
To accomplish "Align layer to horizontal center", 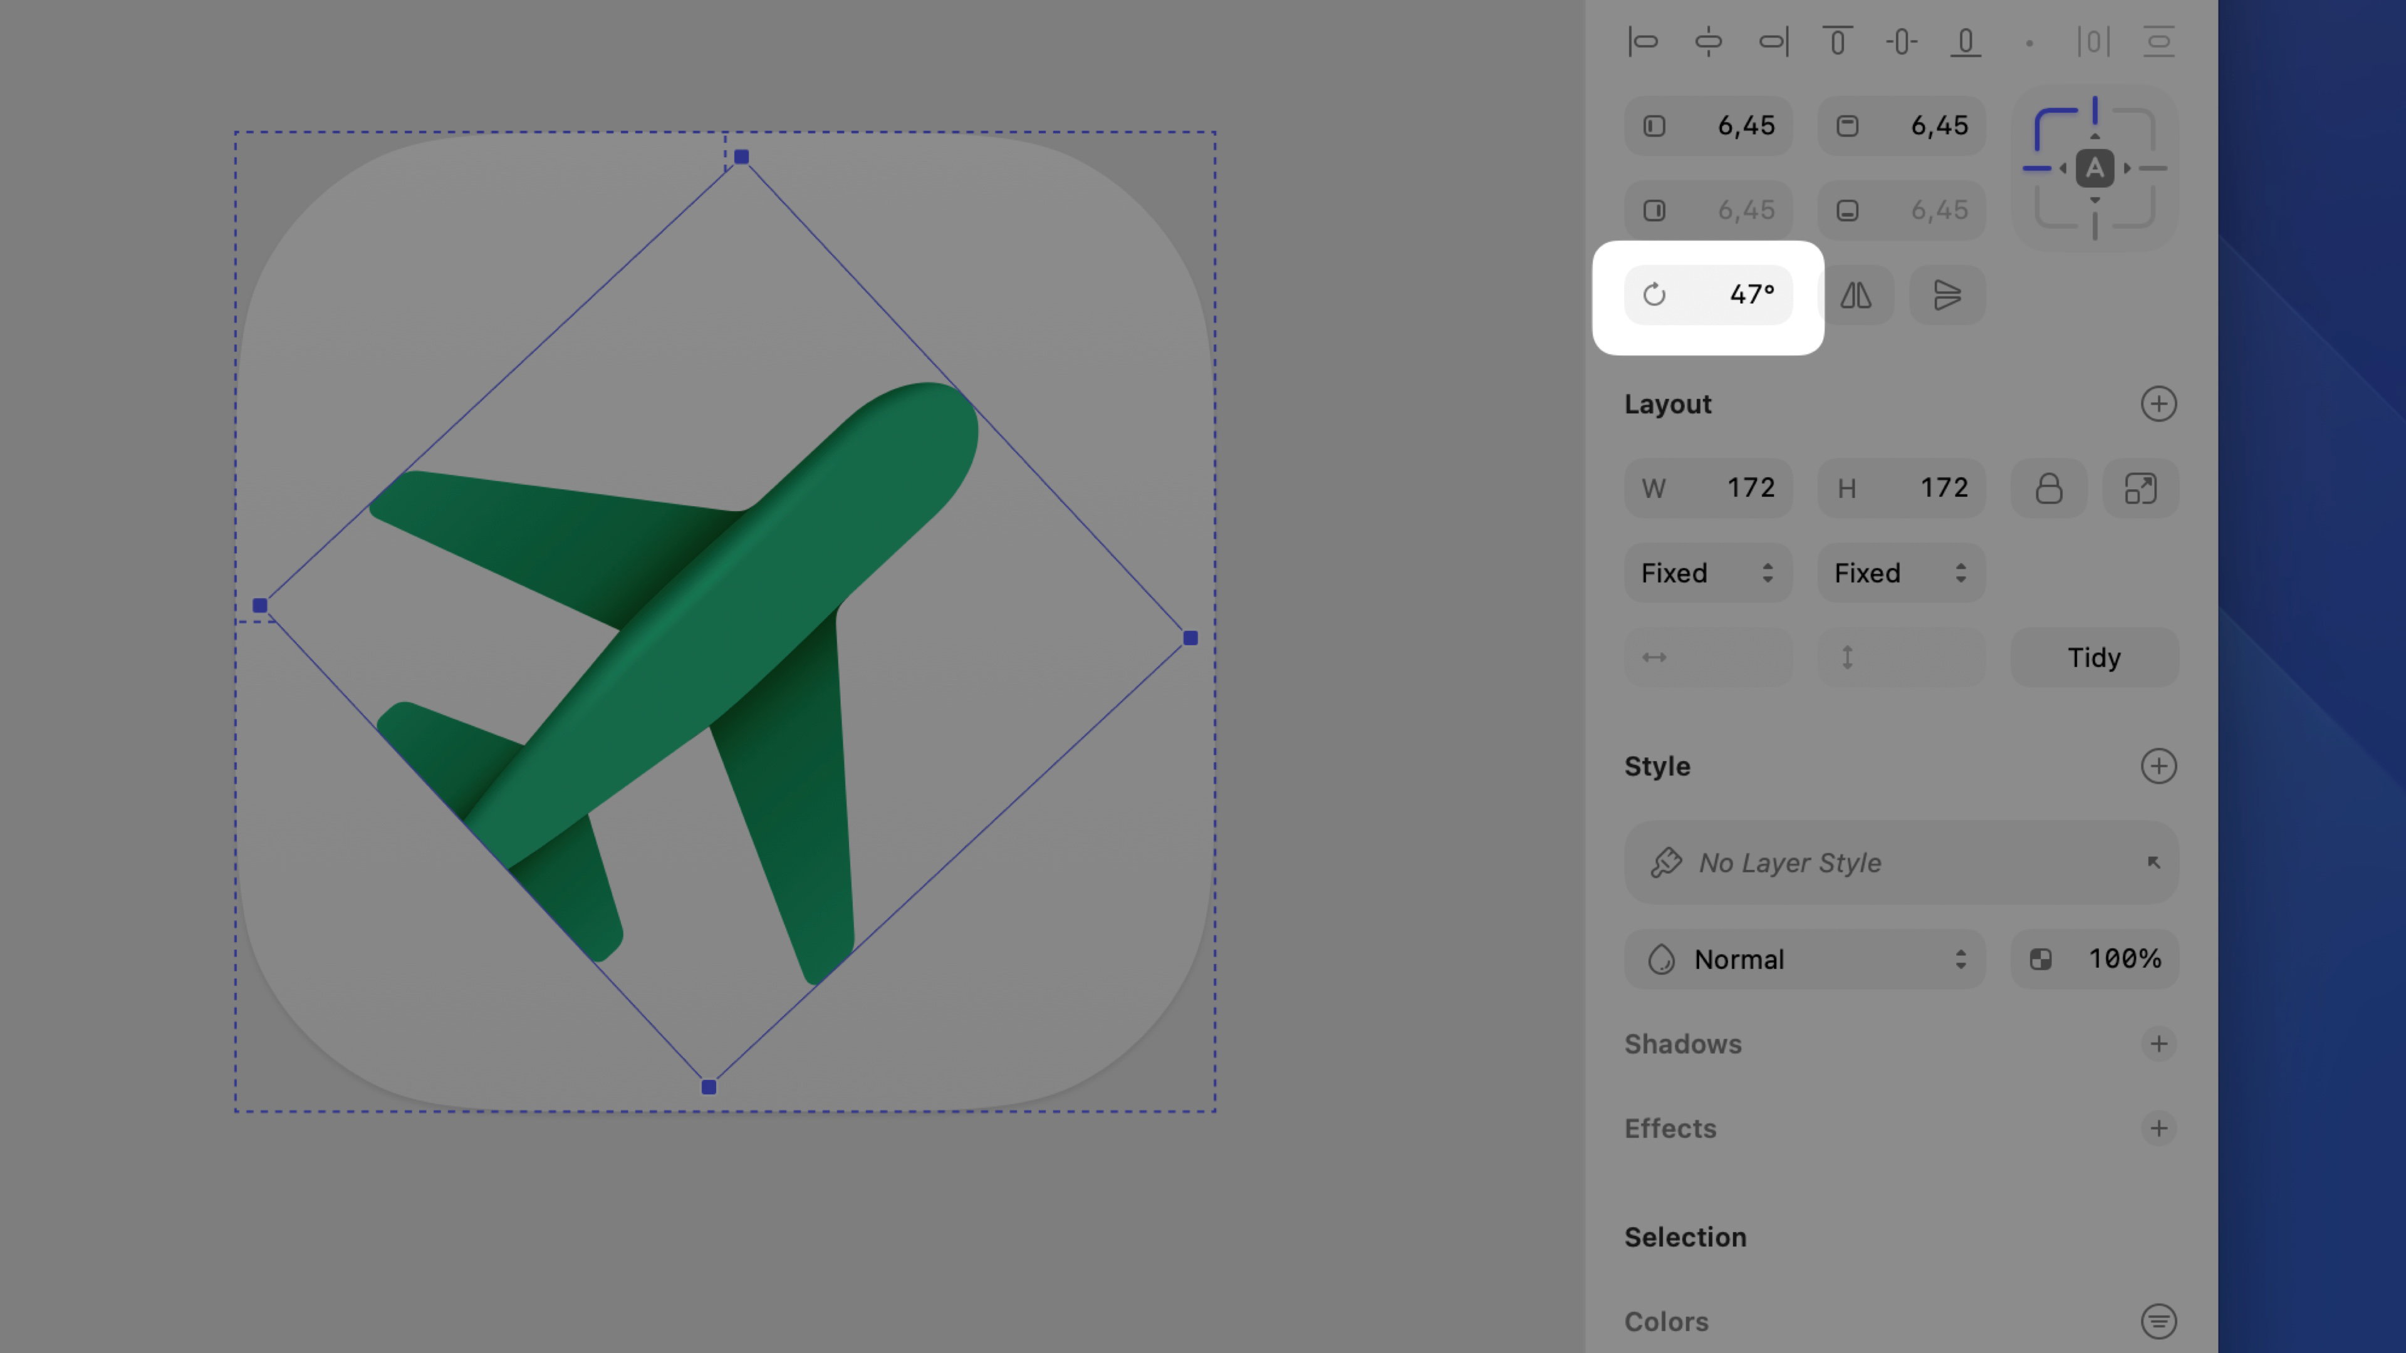I will (1709, 42).
